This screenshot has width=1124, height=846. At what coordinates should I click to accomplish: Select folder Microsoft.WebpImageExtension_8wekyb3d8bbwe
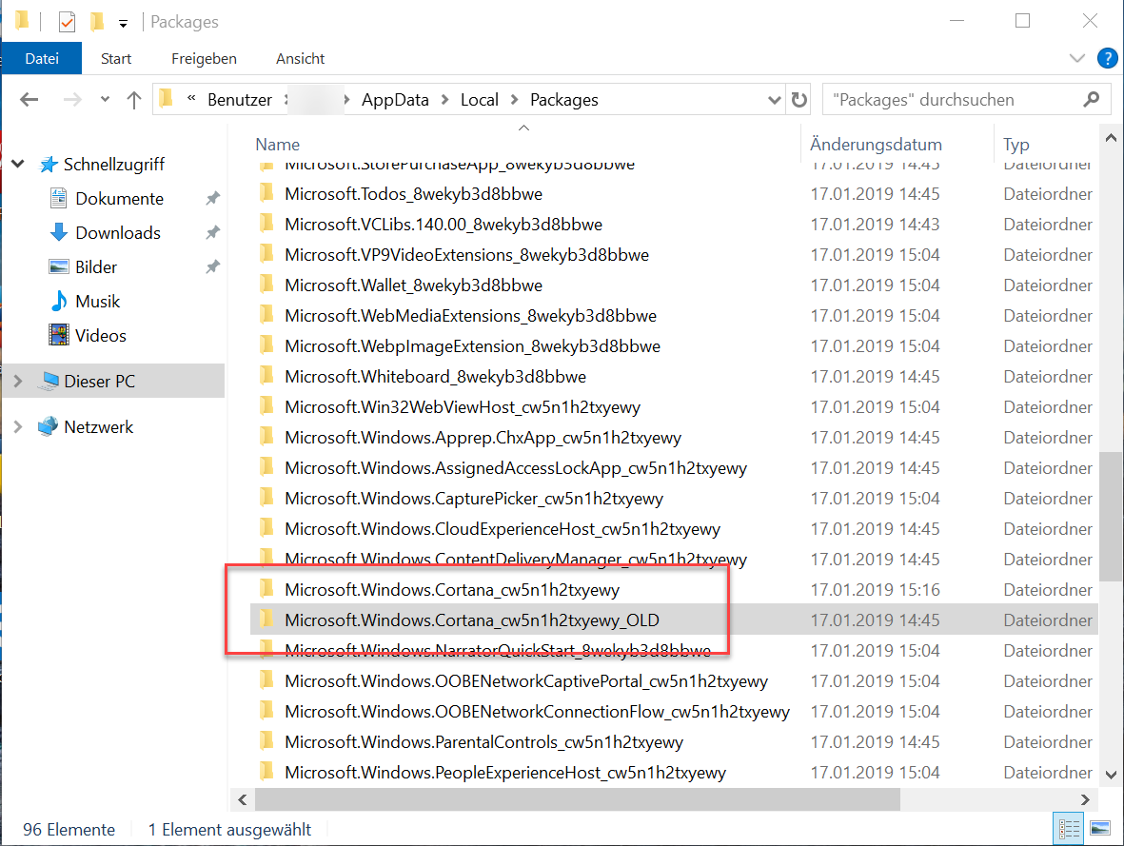point(472,346)
